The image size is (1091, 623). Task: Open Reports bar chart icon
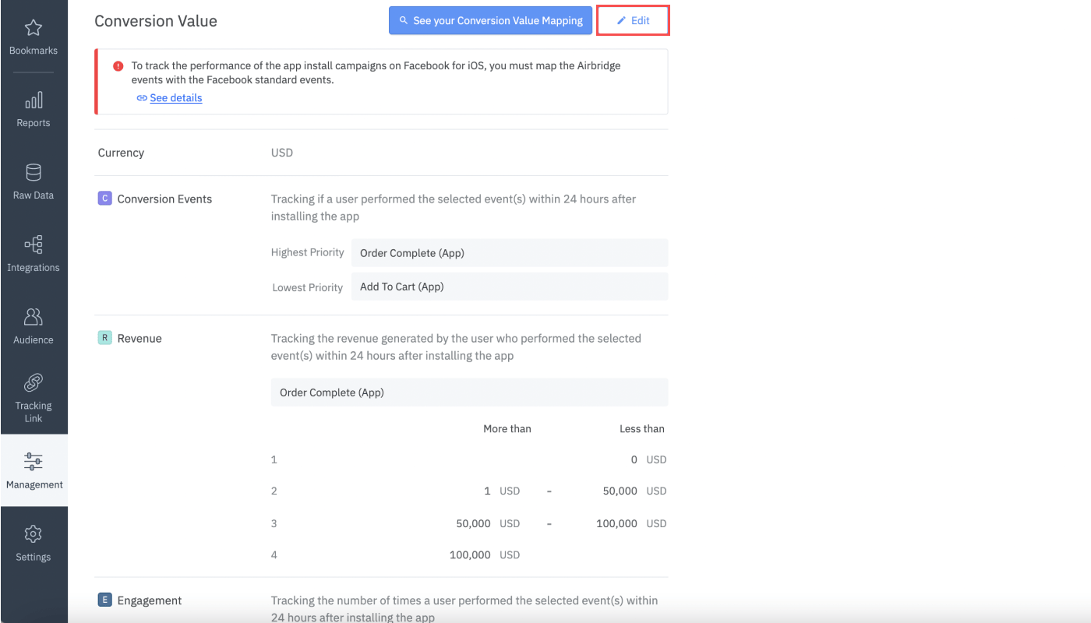pyautogui.click(x=33, y=100)
